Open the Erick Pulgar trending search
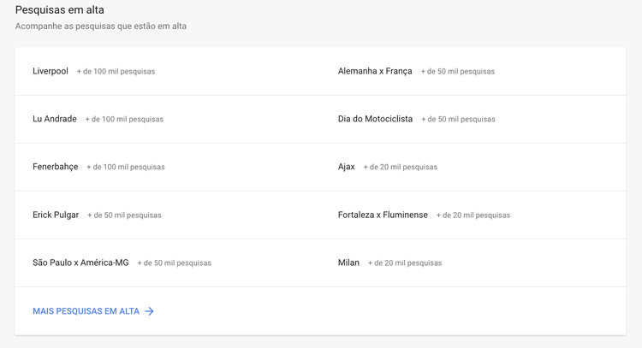This screenshot has height=348, width=642. point(56,215)
